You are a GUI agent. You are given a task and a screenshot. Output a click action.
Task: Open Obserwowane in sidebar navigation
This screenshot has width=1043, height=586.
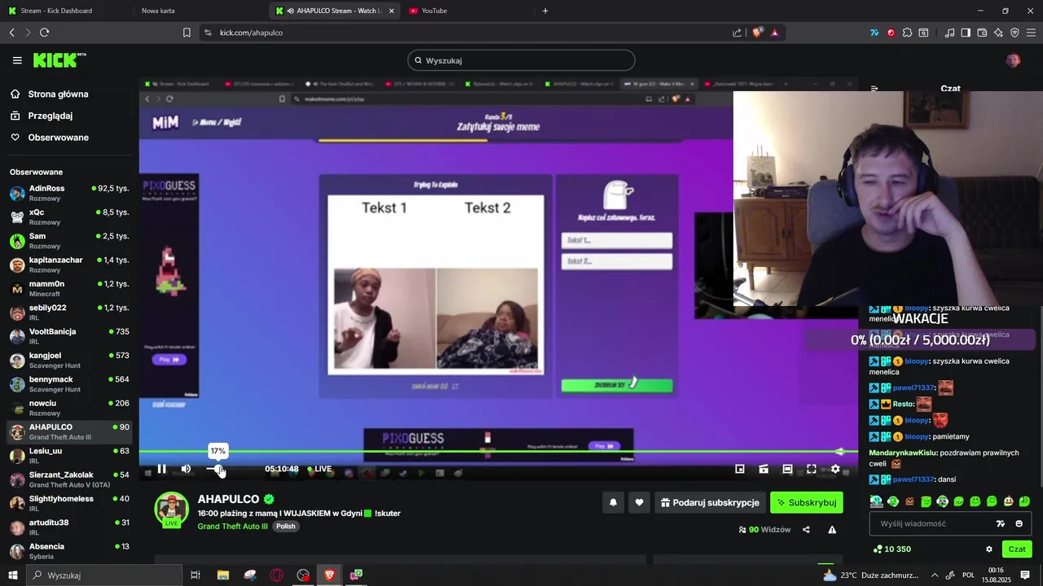[58, 138]
